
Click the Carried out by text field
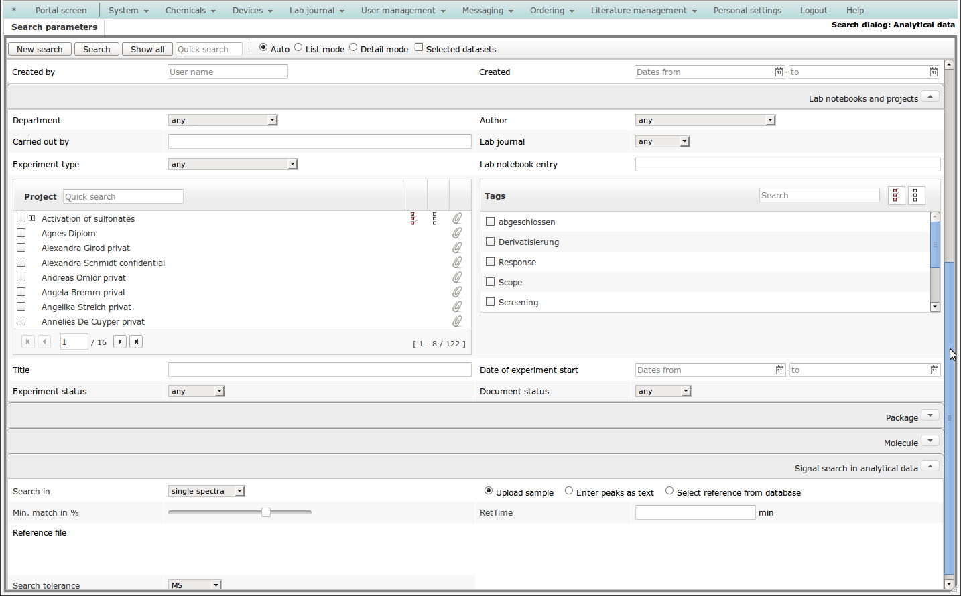click(320, 141)
